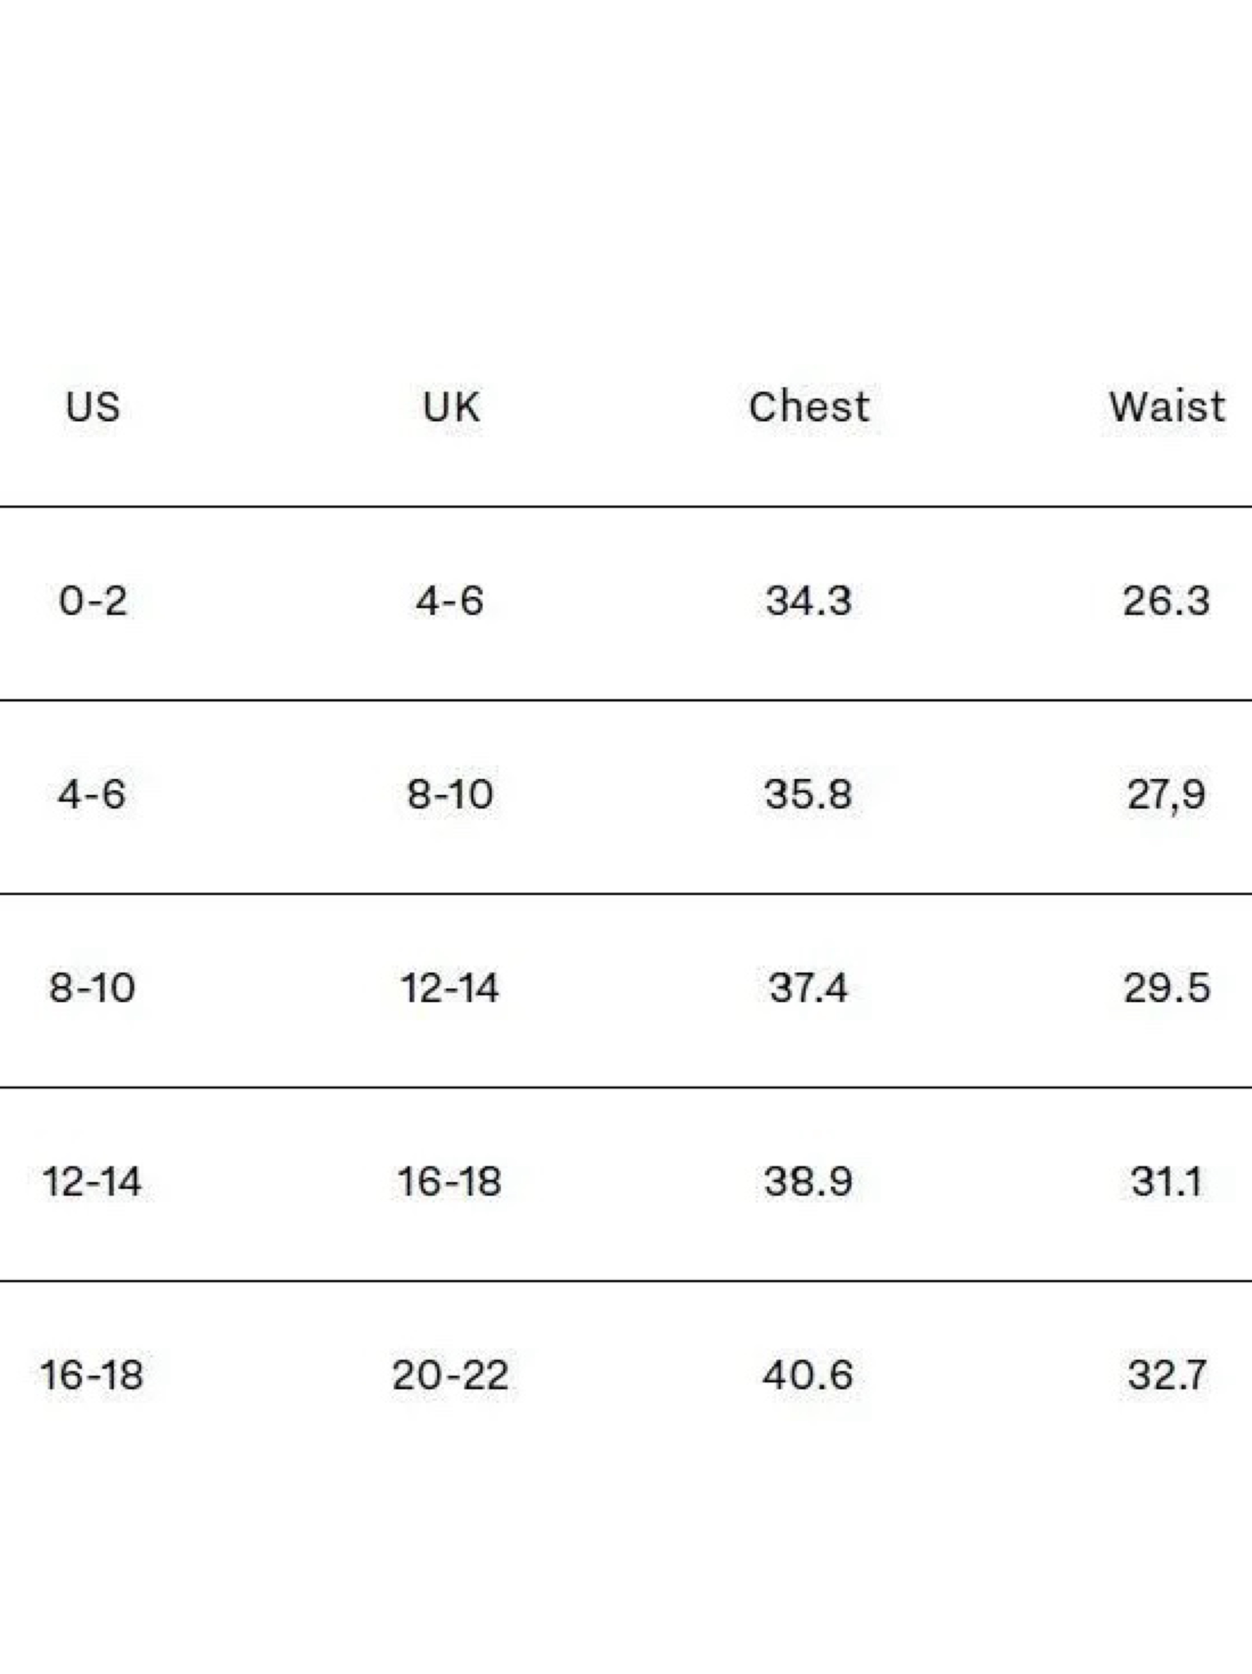Select the UK size 16-18 cell
Viewport: 1252px width, 1674px height.
click(449, 1182)
